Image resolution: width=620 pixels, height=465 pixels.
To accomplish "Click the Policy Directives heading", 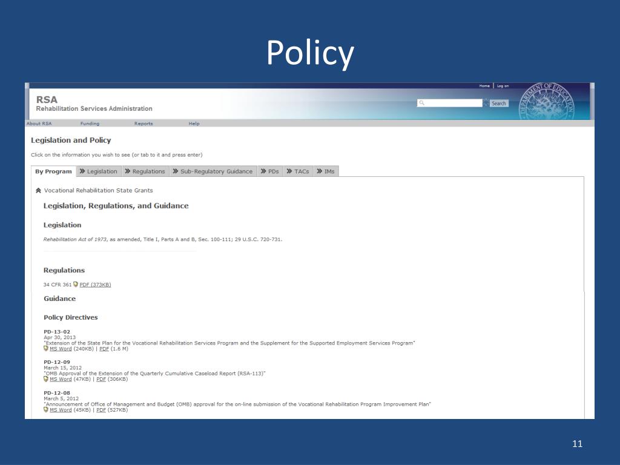I will (x=70, y=317).
